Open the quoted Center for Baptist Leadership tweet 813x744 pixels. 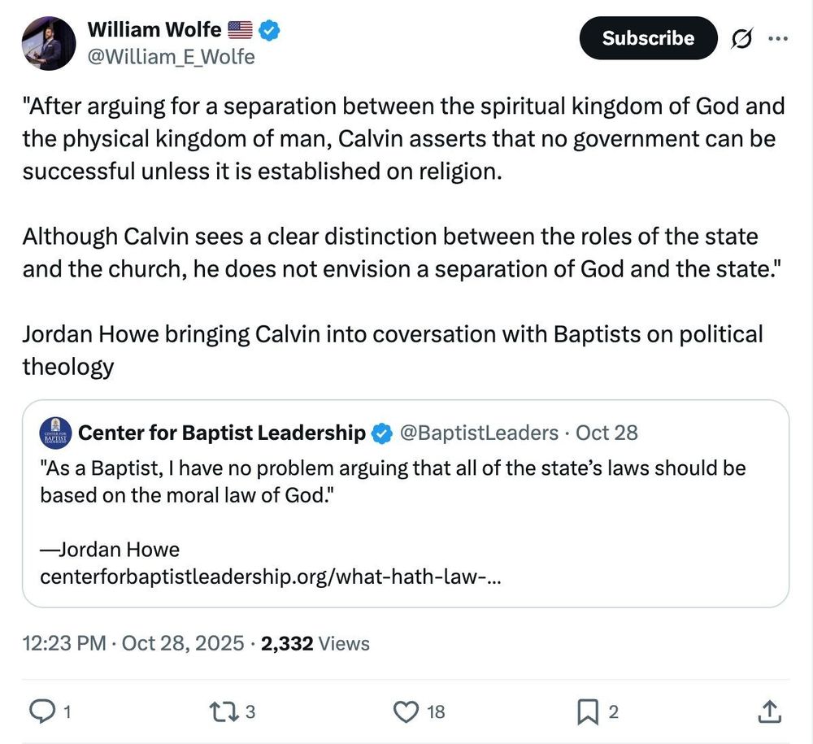tap(406, 520)
